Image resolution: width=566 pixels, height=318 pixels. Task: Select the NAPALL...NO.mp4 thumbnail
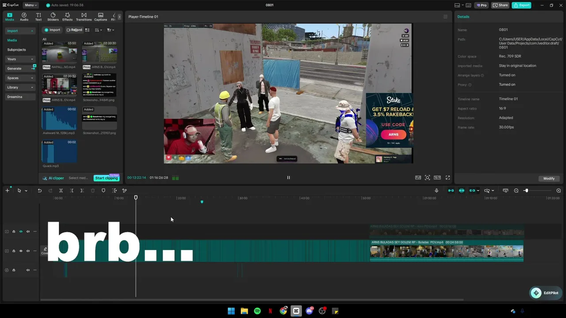pos(59,53)
